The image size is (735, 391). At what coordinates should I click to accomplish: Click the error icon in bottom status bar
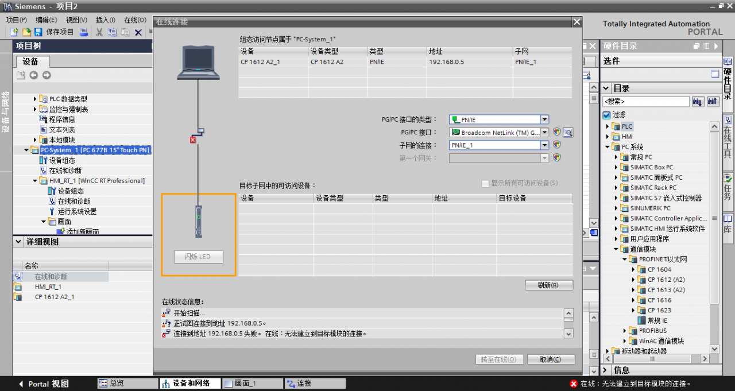tap(573, 384)
